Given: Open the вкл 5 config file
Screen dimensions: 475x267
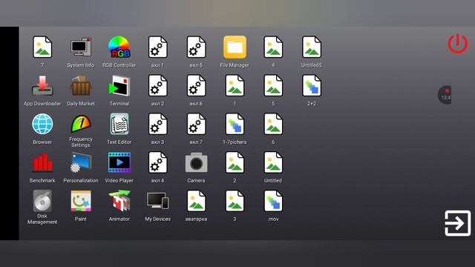Looking at the screenshot, I should click(x=196, y=47).
